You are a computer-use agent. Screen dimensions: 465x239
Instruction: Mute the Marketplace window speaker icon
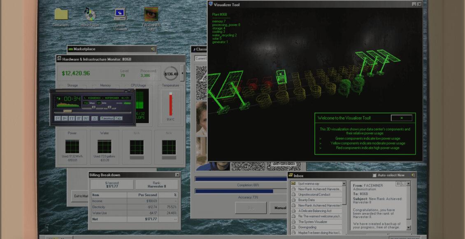153,49
